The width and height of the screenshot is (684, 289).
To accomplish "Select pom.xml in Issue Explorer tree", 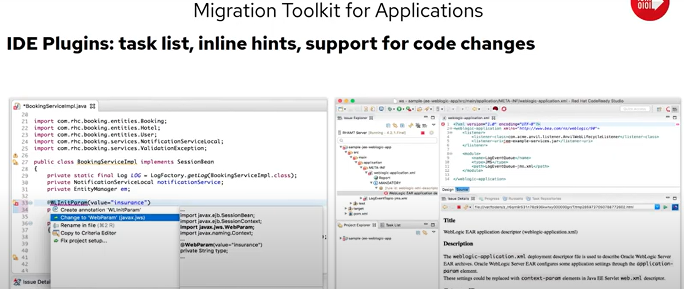I will [x=358, y=214].
